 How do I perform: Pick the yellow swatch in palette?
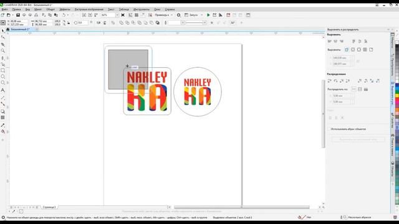point(397,95)
